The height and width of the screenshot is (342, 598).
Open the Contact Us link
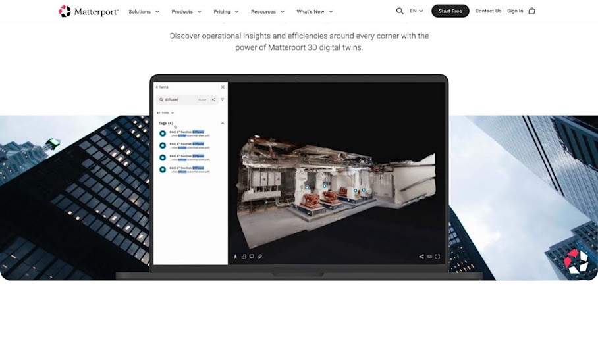pyautogui.click(x=488, y=11)
